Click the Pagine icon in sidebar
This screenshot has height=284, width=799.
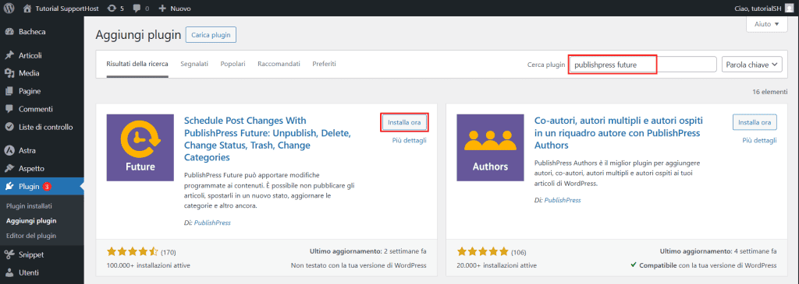click(9, 92)
